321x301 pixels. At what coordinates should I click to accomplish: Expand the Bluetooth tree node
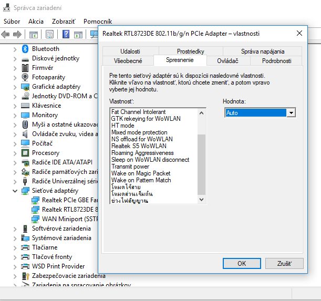tap(15, 49)
